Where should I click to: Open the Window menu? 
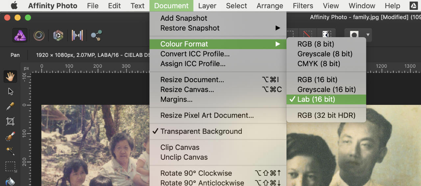pyautogui.click(x=362, y=6)
